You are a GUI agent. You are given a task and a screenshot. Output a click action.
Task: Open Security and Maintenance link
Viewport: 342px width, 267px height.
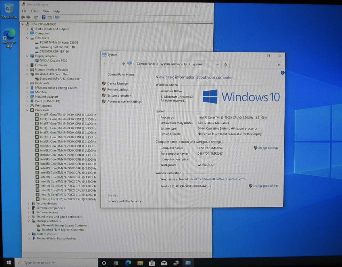point(125,201)
